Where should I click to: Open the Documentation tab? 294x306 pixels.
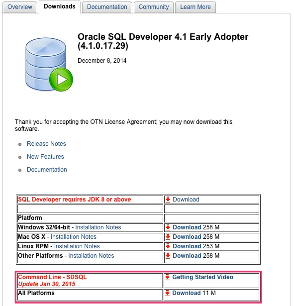click(x=107, y=7)
